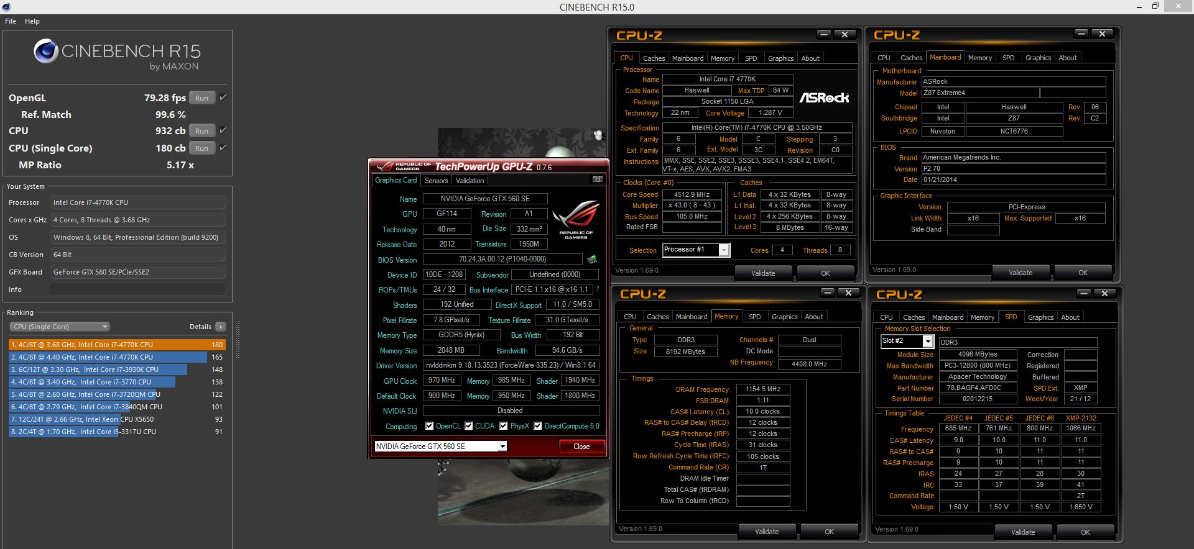
Task: Click the ASRock logo in CPU-Z
Action: point(824,98)
